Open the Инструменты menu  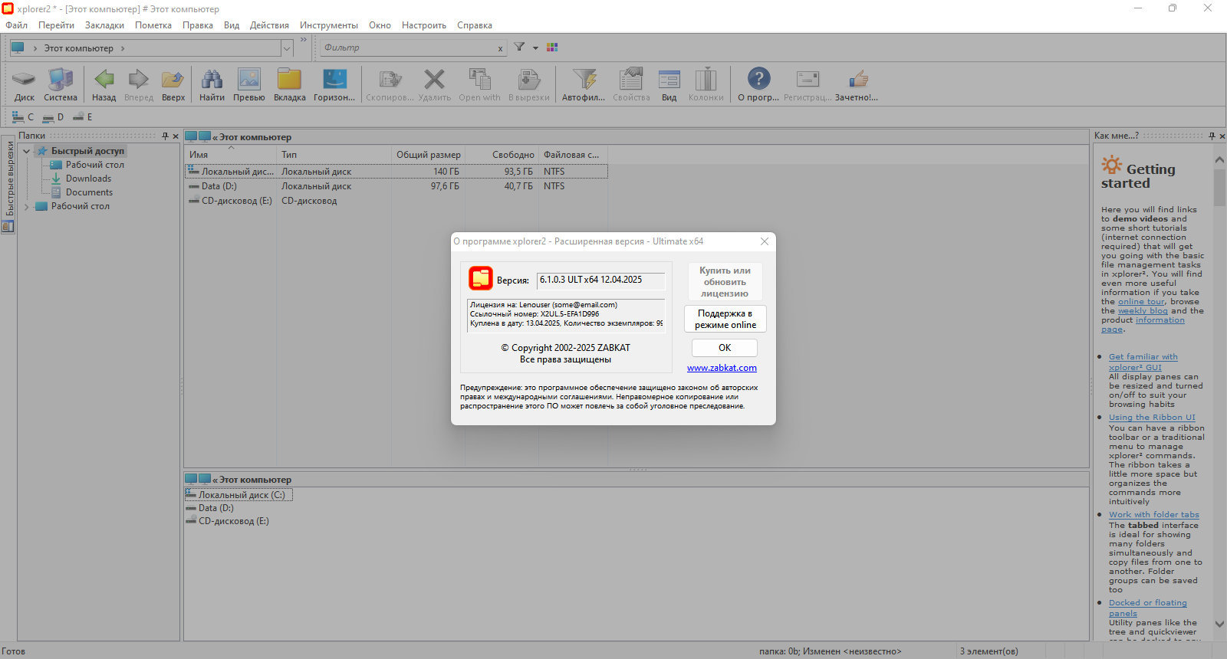click(328, 25)
